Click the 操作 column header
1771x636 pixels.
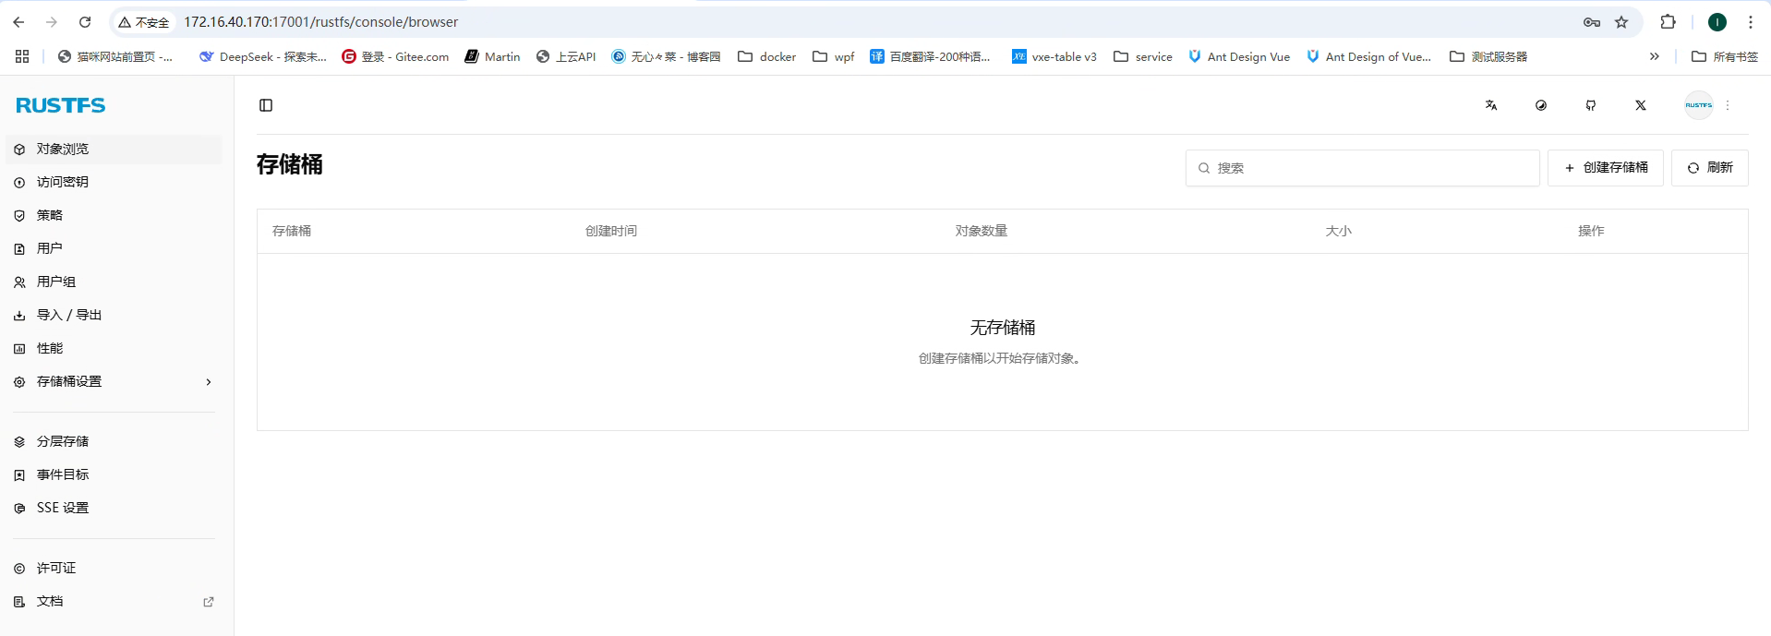[x=1591, y=231]
